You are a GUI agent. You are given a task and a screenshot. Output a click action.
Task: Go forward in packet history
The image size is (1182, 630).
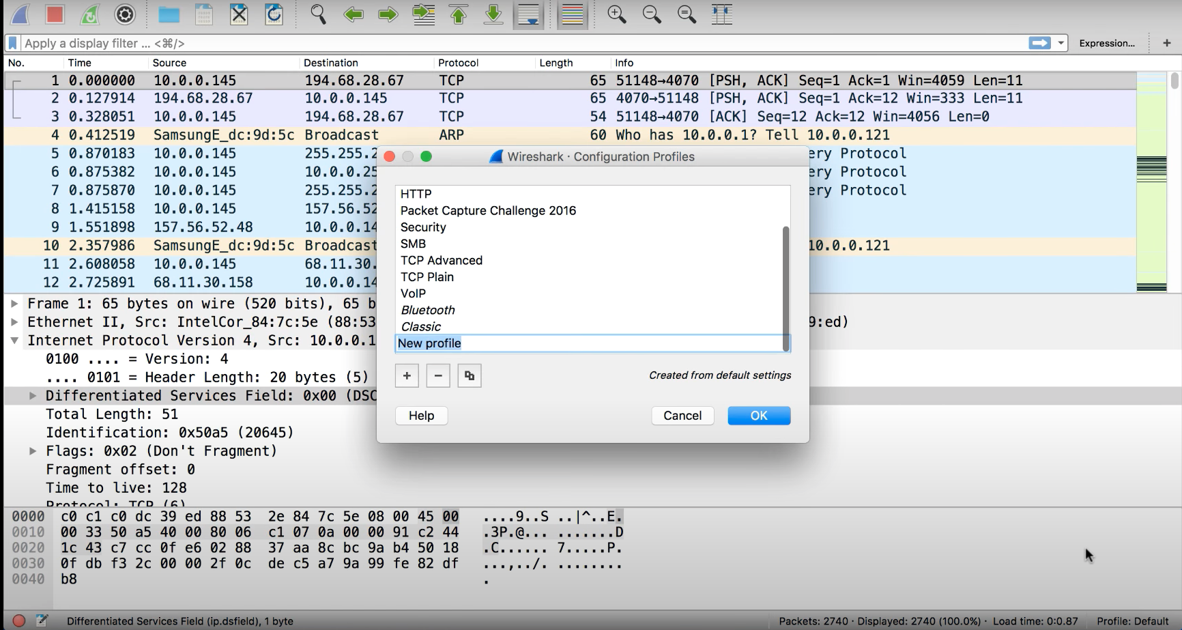point(388,14)
